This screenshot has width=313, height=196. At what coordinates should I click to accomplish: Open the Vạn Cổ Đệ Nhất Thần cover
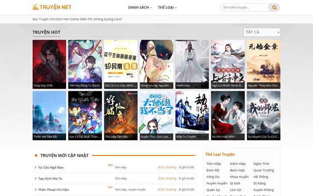click(85, 115)
